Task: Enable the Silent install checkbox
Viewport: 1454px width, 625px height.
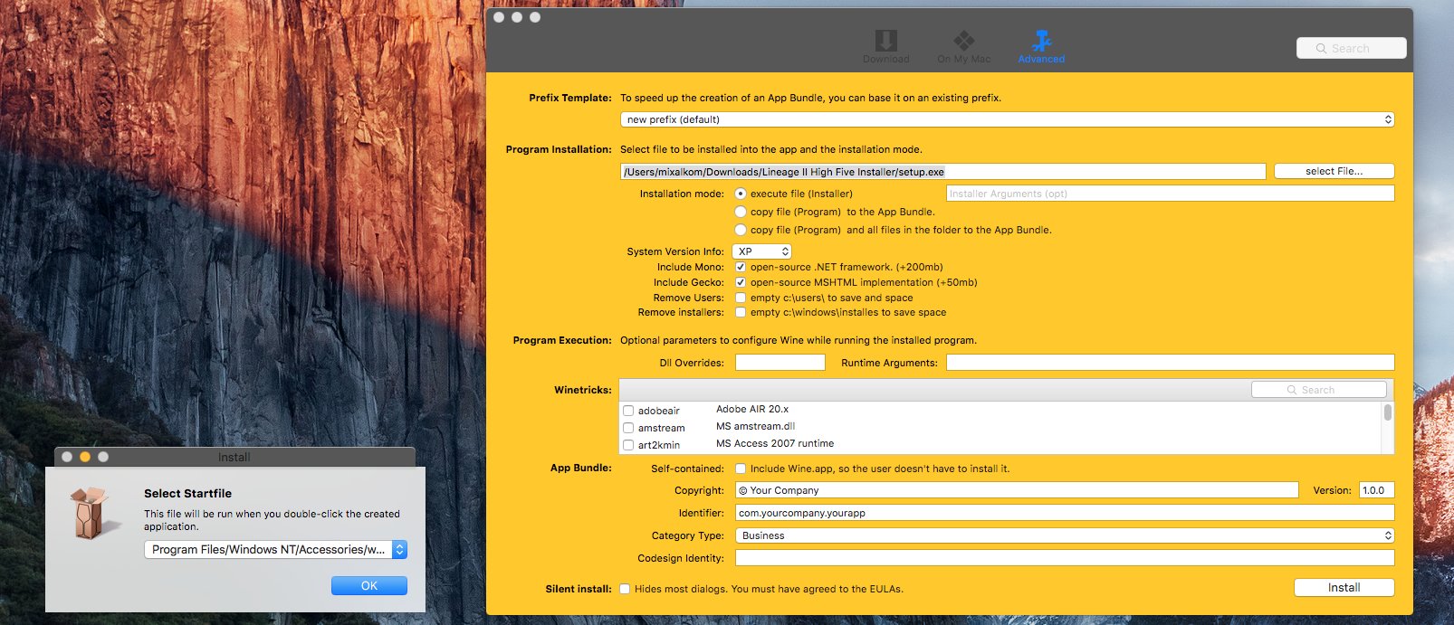Action: [625, 589]
